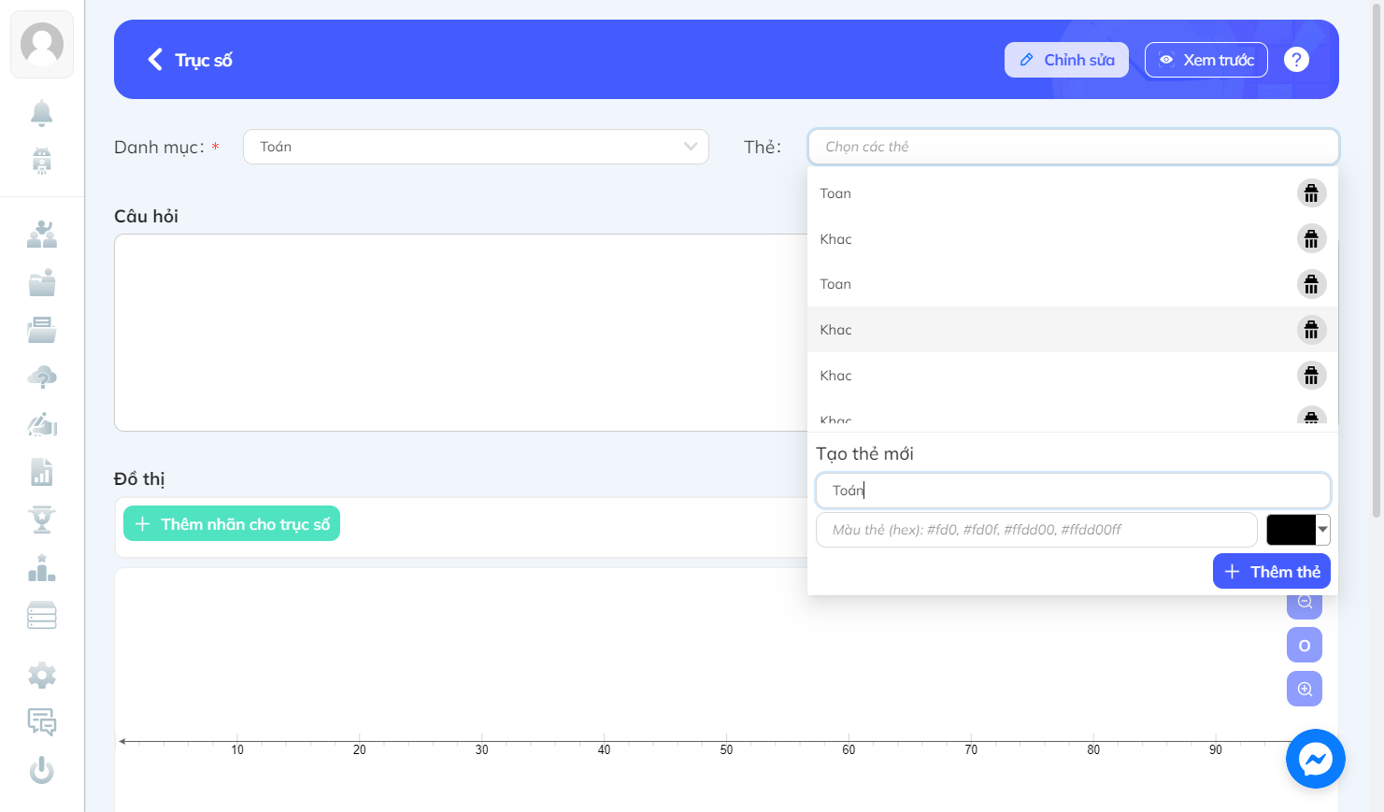Click the Xem trước preview button

(x=1206, y=60)
